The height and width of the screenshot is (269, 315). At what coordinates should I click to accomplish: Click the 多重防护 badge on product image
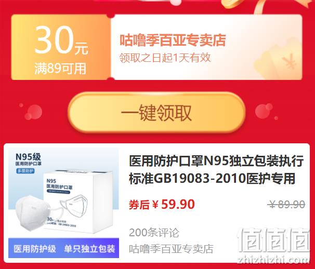pos(25,171)
